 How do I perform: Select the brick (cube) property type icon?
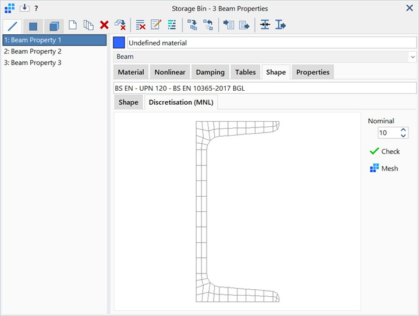tap(54, 26)
